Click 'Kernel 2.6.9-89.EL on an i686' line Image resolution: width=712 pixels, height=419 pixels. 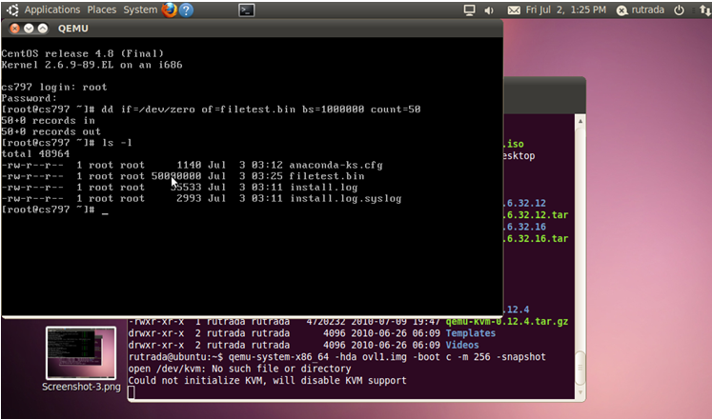point(92,65)
